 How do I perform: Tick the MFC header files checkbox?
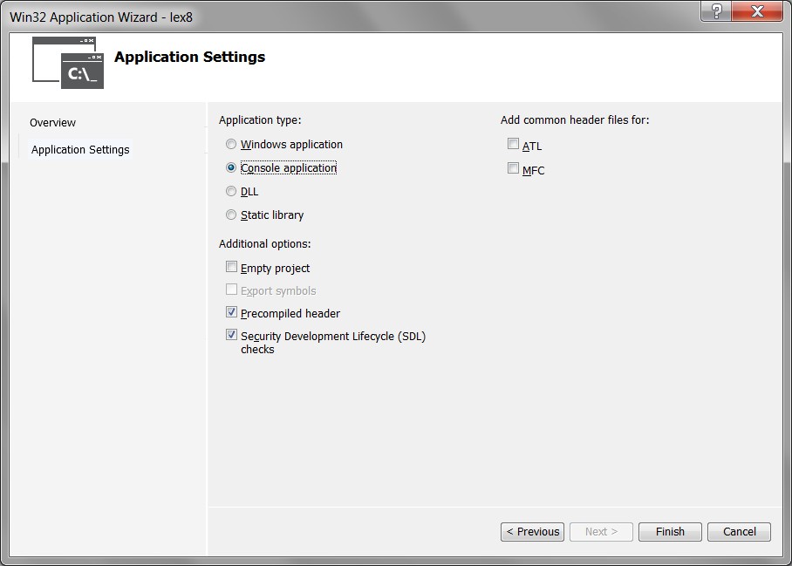pos(513,169)
